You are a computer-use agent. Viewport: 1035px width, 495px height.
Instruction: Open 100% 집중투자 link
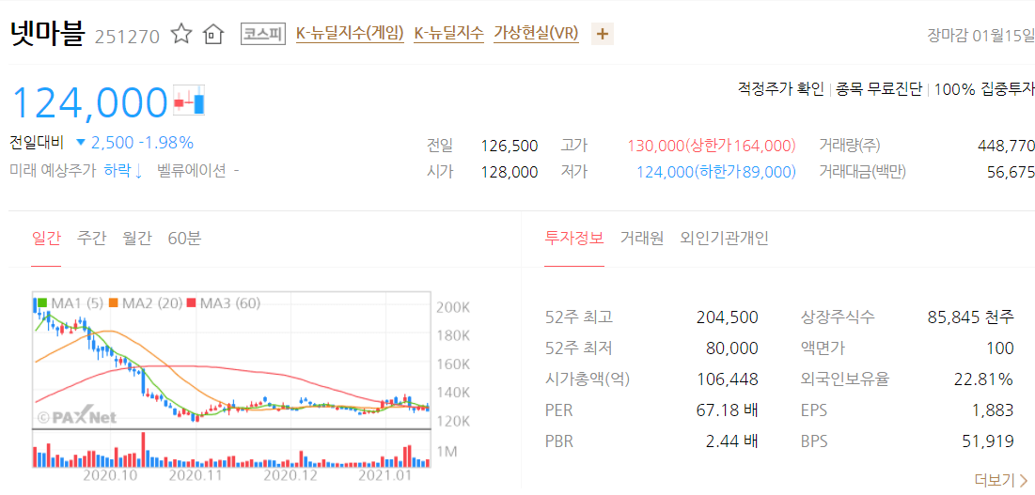pos(984,89)
